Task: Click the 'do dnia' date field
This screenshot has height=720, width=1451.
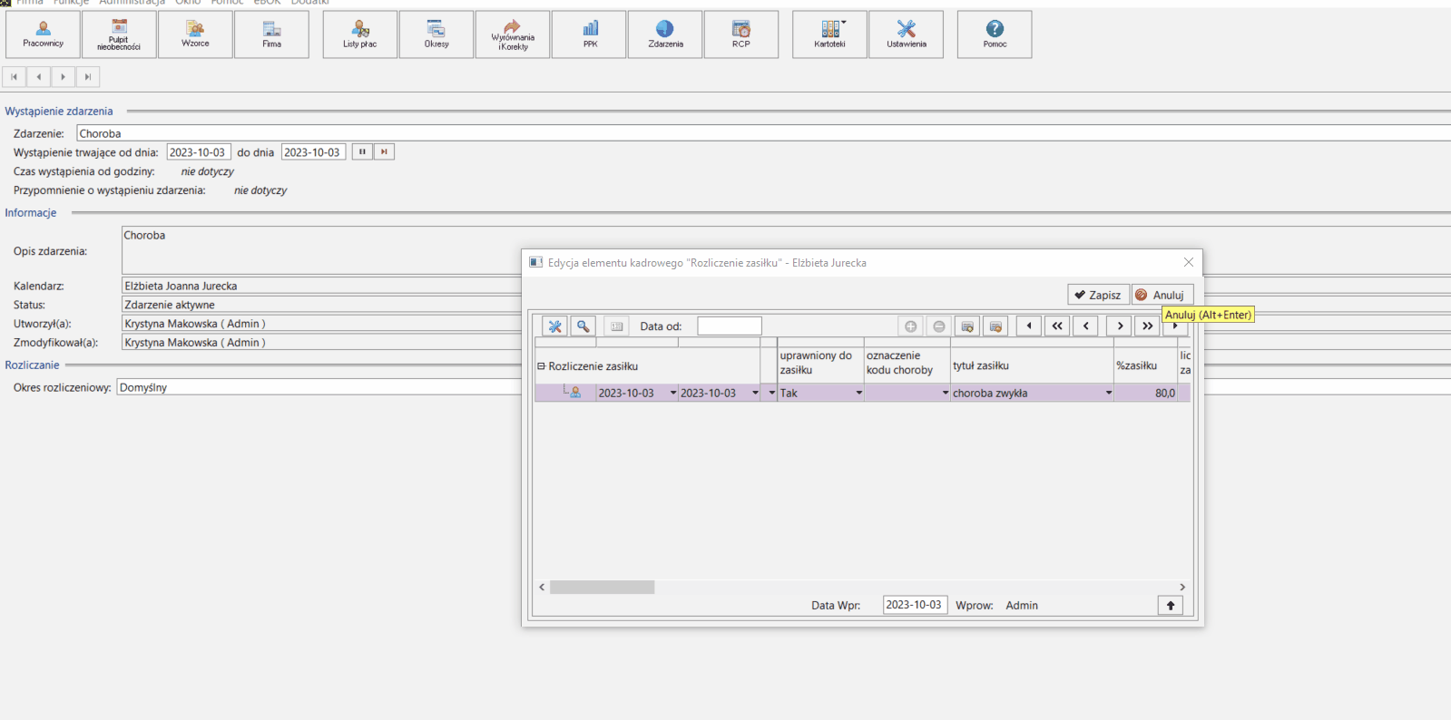Action: 313,152
